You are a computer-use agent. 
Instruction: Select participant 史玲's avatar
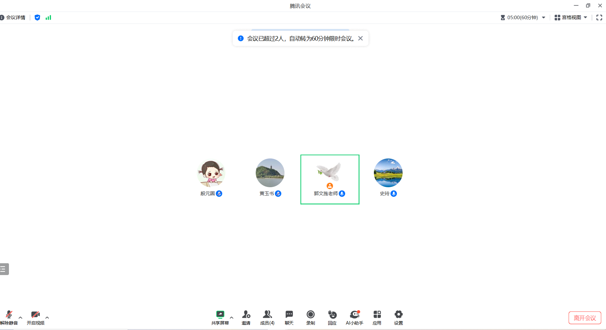(x=388, y=173)
